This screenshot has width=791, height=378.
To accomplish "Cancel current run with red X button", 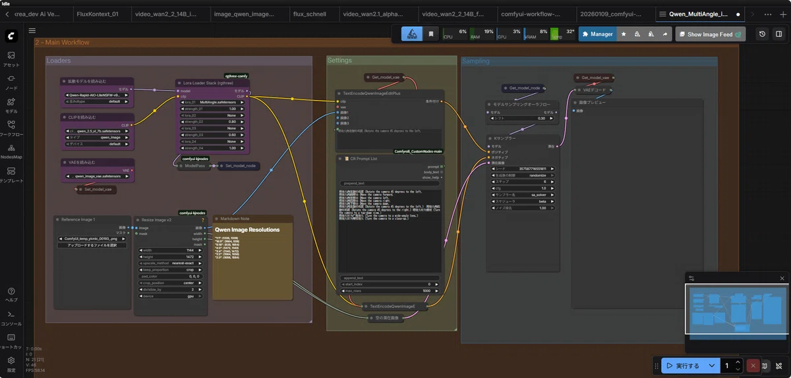I will click(753, 365).
